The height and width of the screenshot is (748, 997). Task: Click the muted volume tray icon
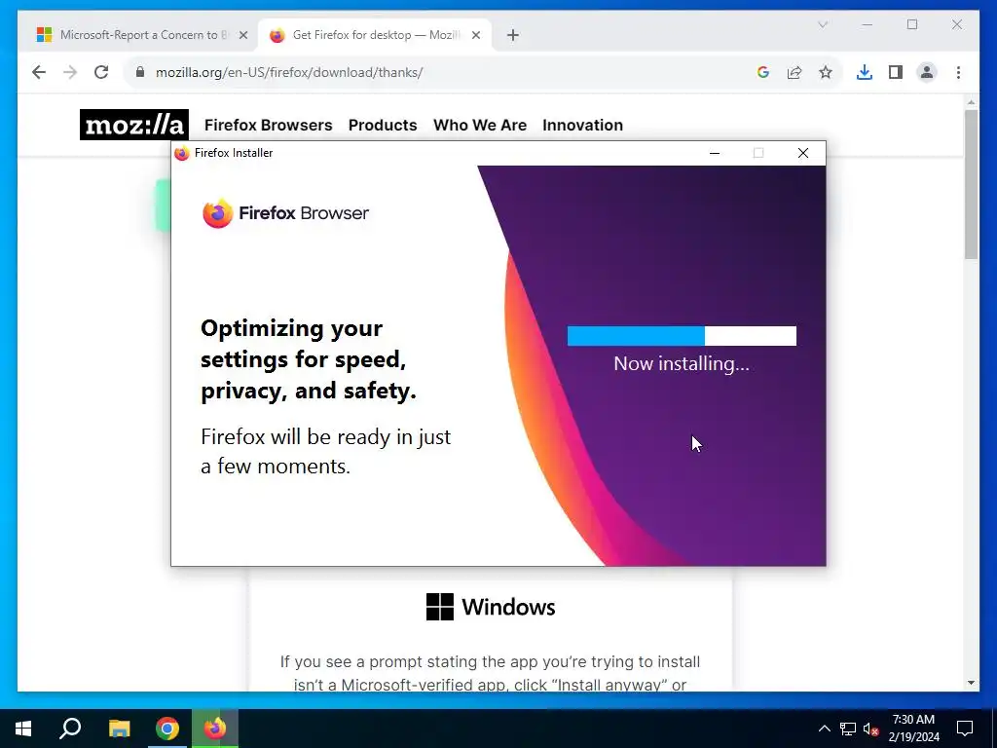pyautogui.click(x=871, y=729)
